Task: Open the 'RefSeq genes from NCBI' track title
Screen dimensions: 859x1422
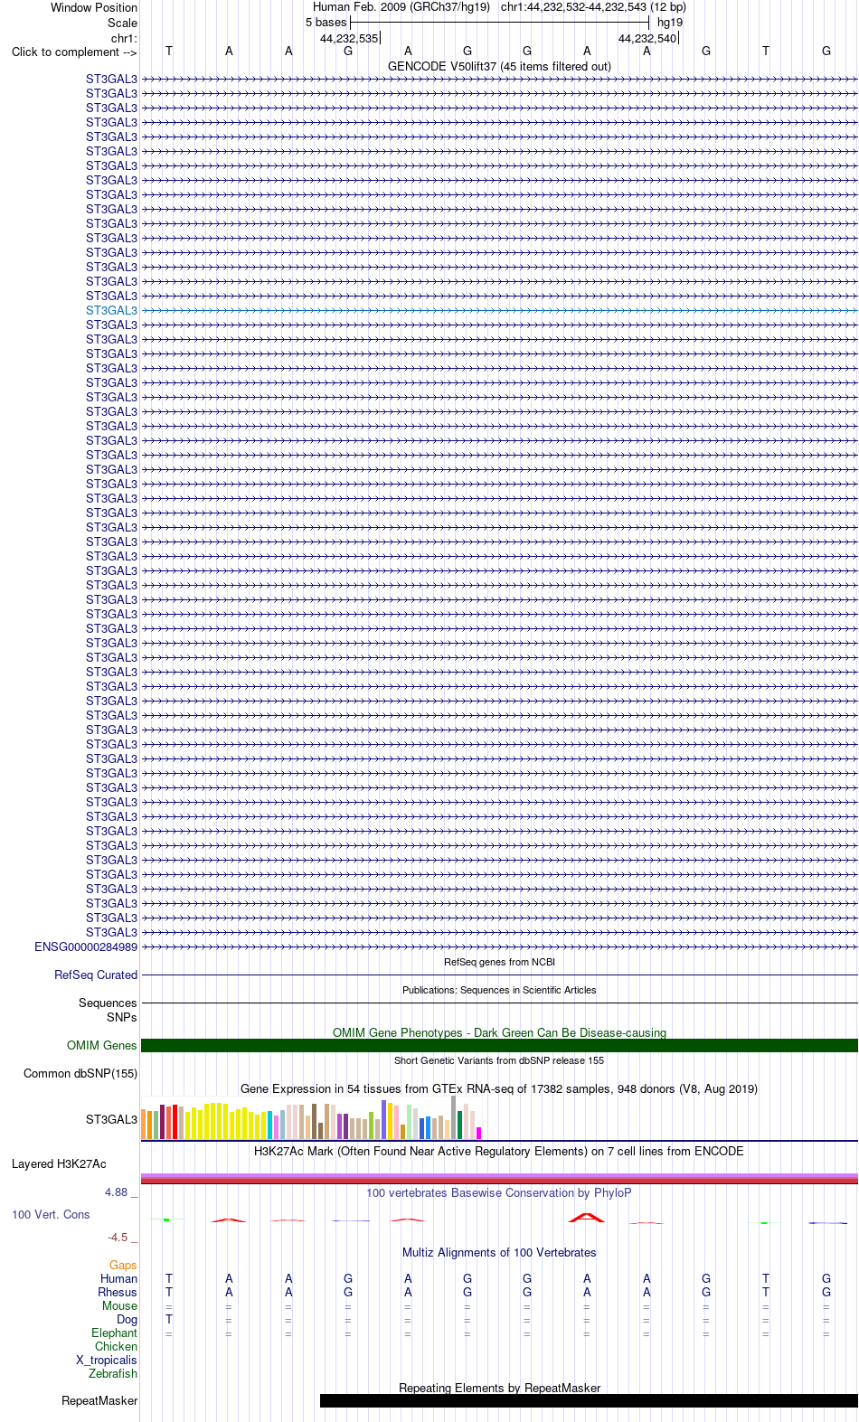Action: [x=499, y=962]
